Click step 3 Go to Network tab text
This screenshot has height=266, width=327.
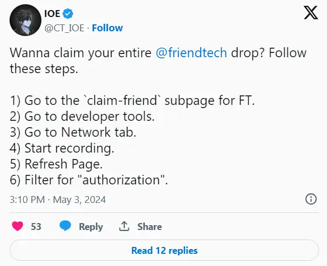point(73,132)
